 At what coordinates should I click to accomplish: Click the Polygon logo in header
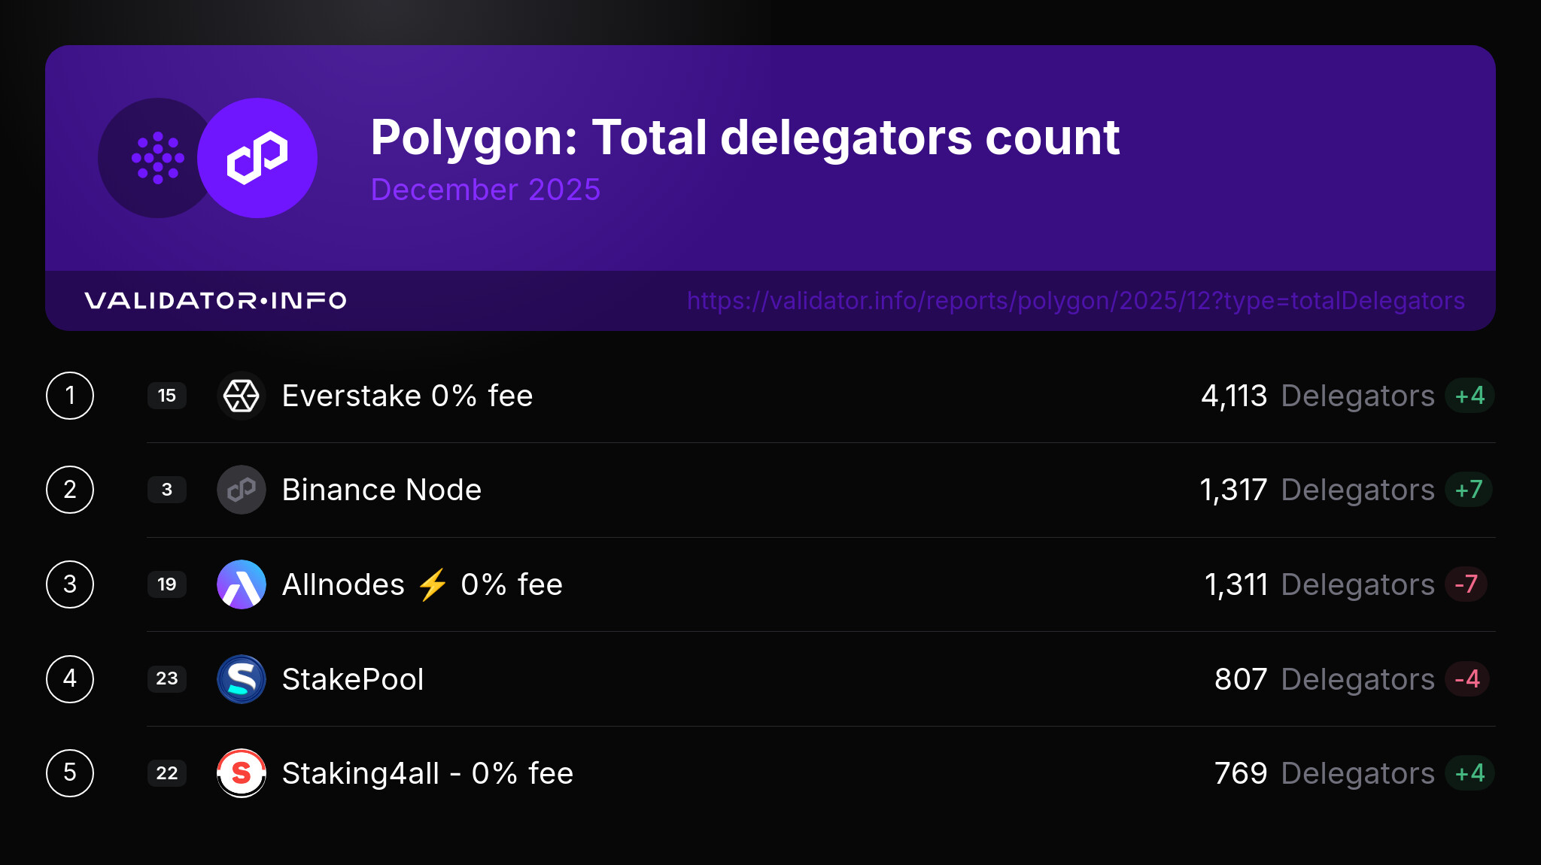point(257,158)
